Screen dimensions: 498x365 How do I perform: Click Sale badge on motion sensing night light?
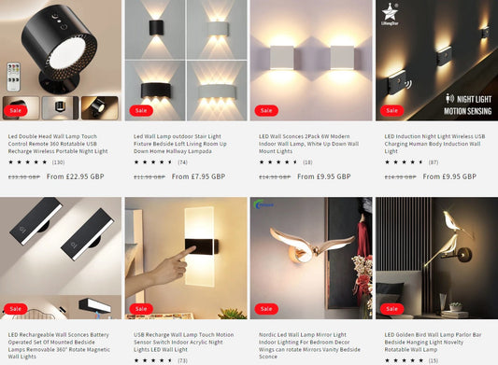[391, 110]
